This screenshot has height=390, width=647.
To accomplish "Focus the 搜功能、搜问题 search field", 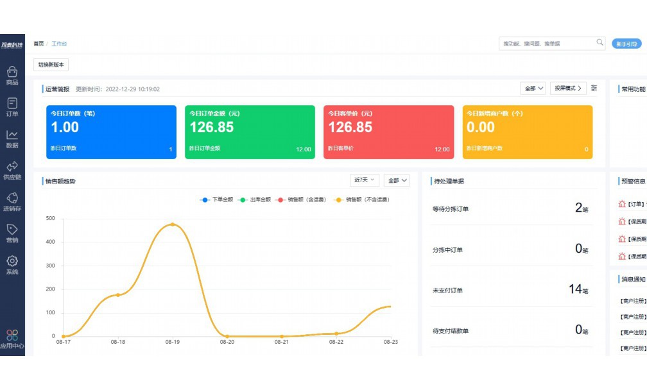I will pyautogui.click(x=546, y=44).
